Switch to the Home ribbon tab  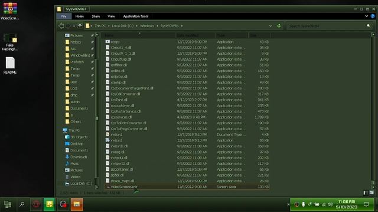coord(80,16)
